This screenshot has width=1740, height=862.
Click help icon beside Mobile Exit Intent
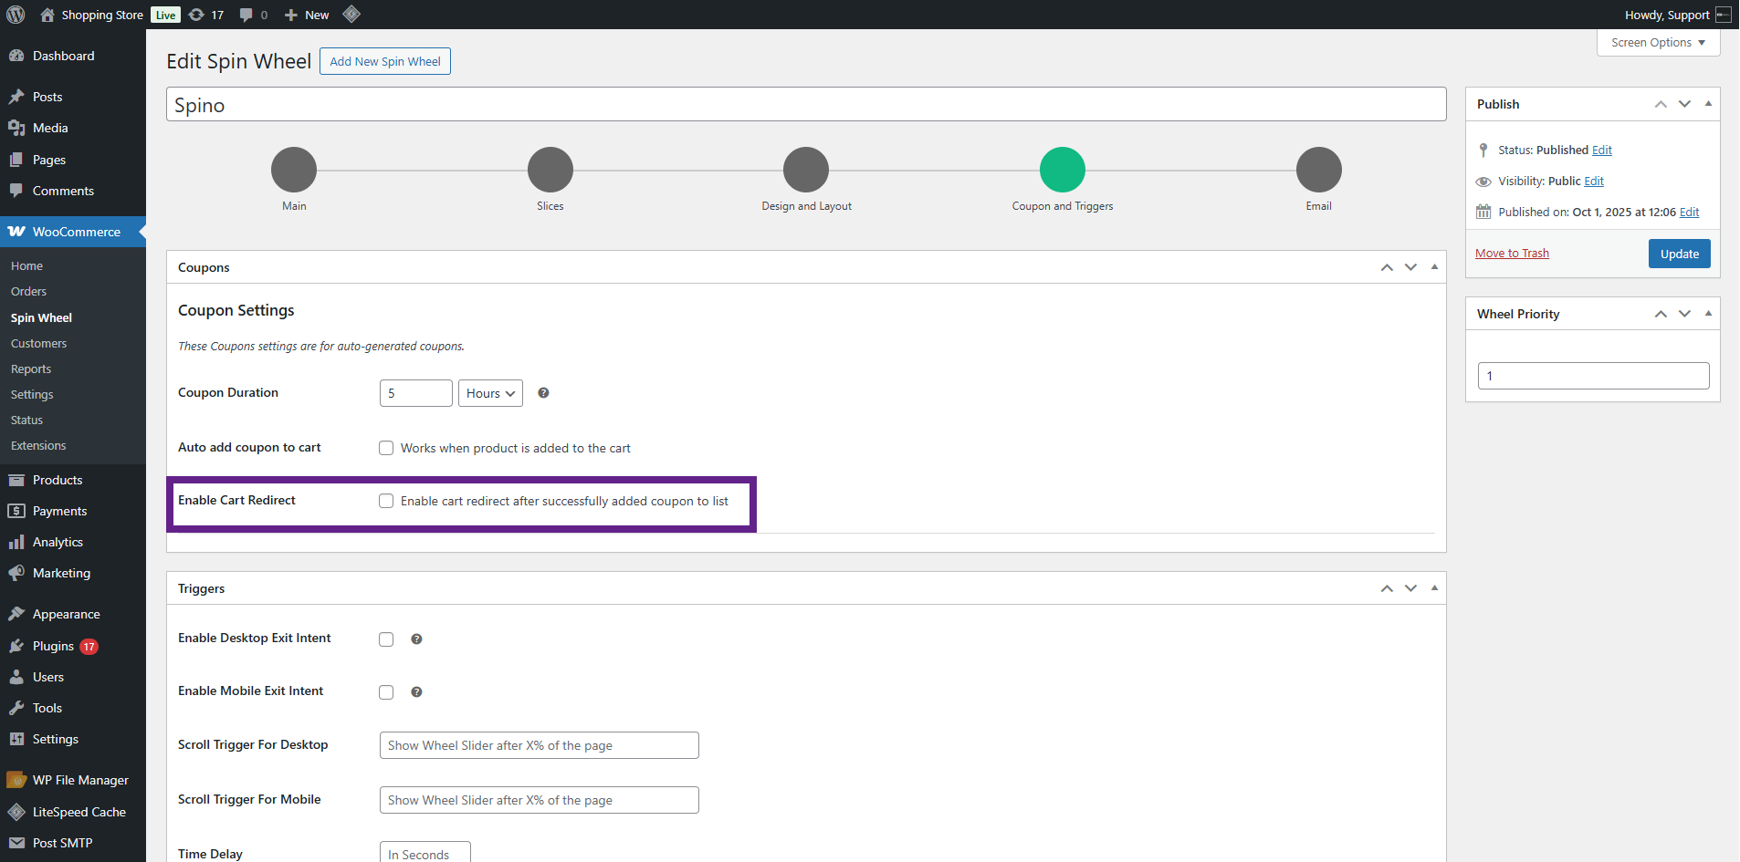click(416, 692)
